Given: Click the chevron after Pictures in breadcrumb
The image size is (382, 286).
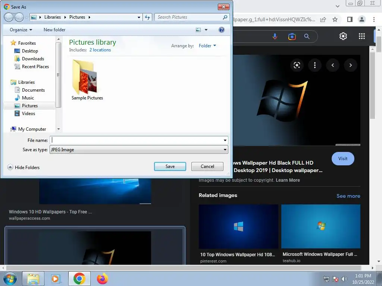Looking at the screenshot, I should (x=90, y=17).
